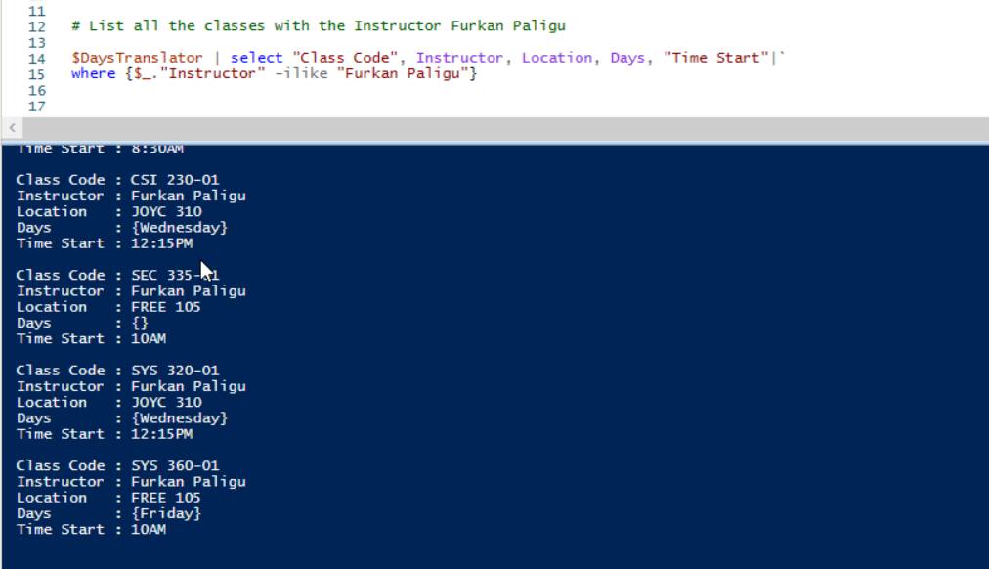Click the CSI 230-01 class code in output

[x=175, y=180]
